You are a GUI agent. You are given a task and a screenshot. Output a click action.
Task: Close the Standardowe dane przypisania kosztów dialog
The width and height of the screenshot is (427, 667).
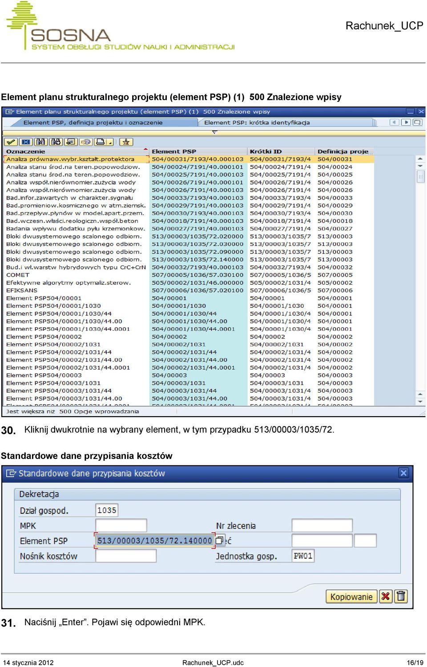tap(403, 473)
